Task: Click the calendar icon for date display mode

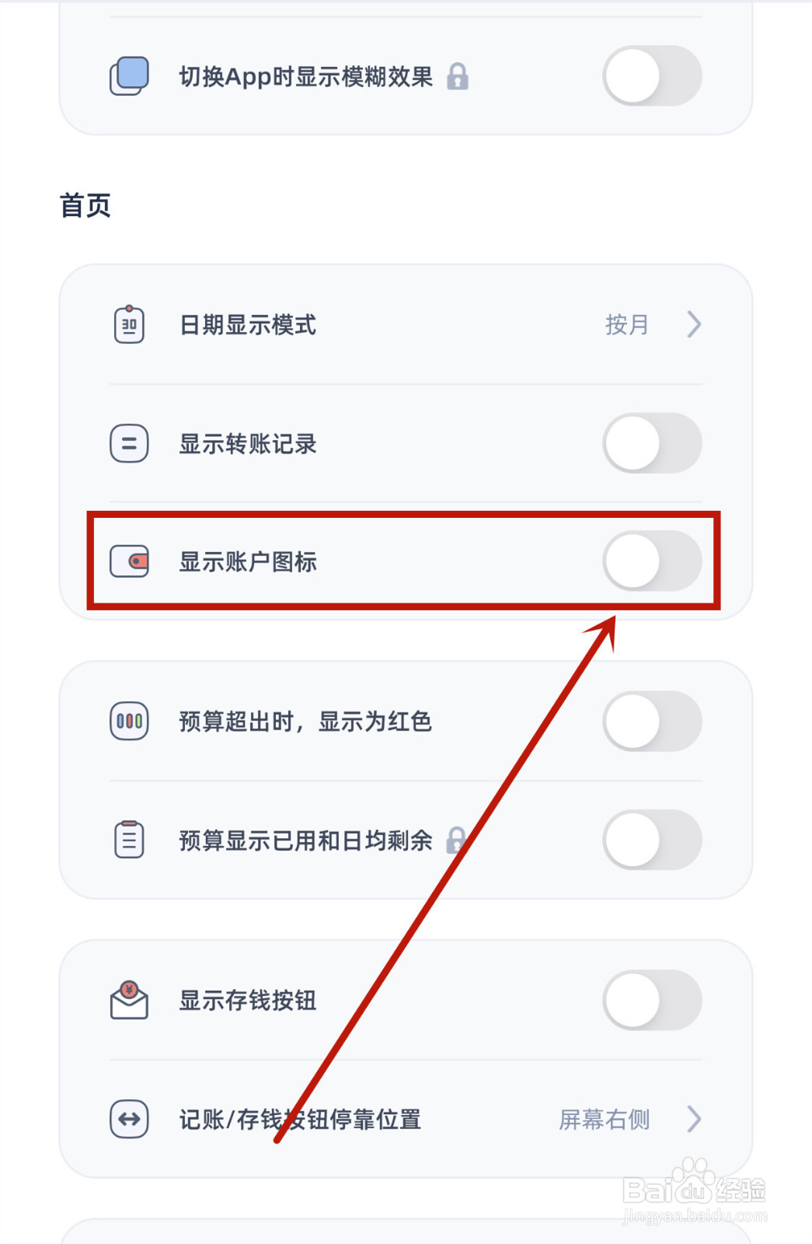Action: pyautogui.click(x=129, y=324)
